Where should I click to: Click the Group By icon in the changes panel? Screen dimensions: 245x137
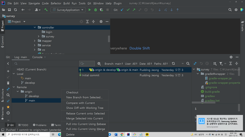pyautogui.click(x=215, y=64)
